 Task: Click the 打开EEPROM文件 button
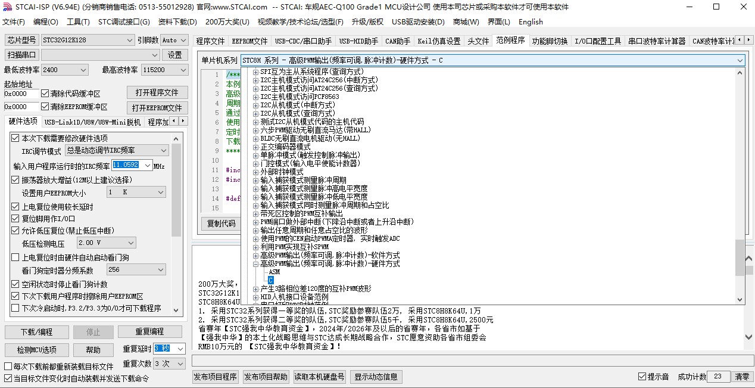157,108
